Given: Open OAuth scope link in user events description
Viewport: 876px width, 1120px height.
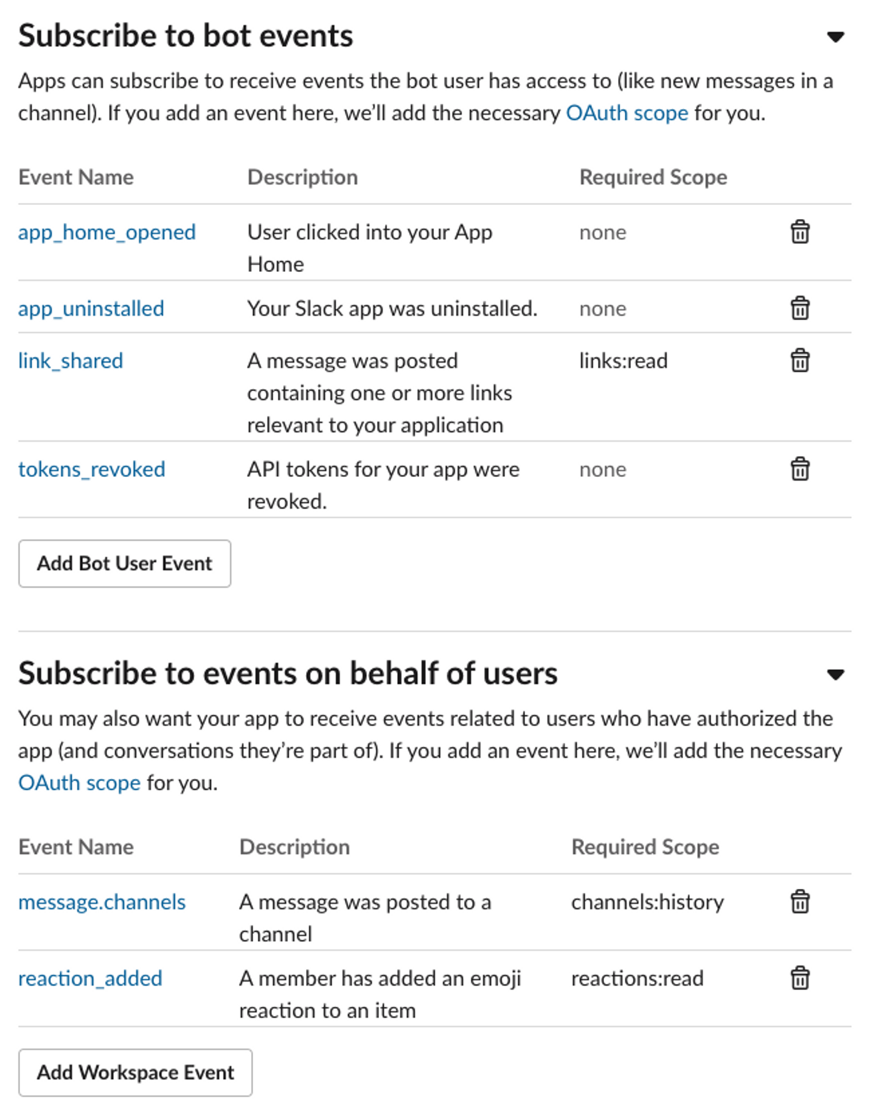Looking at the screenshot, I should click(79, 782).
